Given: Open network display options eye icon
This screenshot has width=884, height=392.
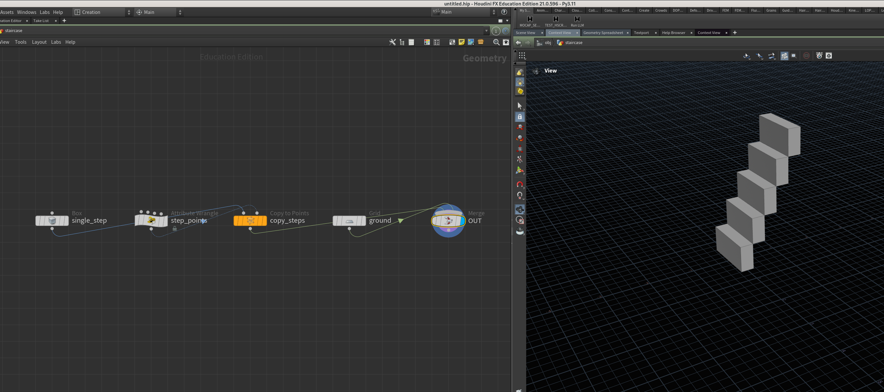Looking at the screenshot, I should tap(506, 42).
